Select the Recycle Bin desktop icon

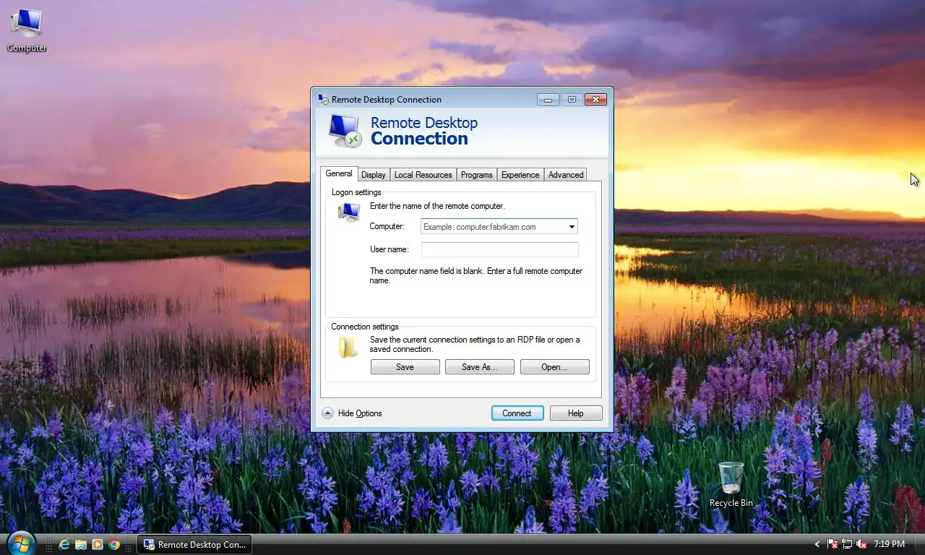click(x=731, y=484)
